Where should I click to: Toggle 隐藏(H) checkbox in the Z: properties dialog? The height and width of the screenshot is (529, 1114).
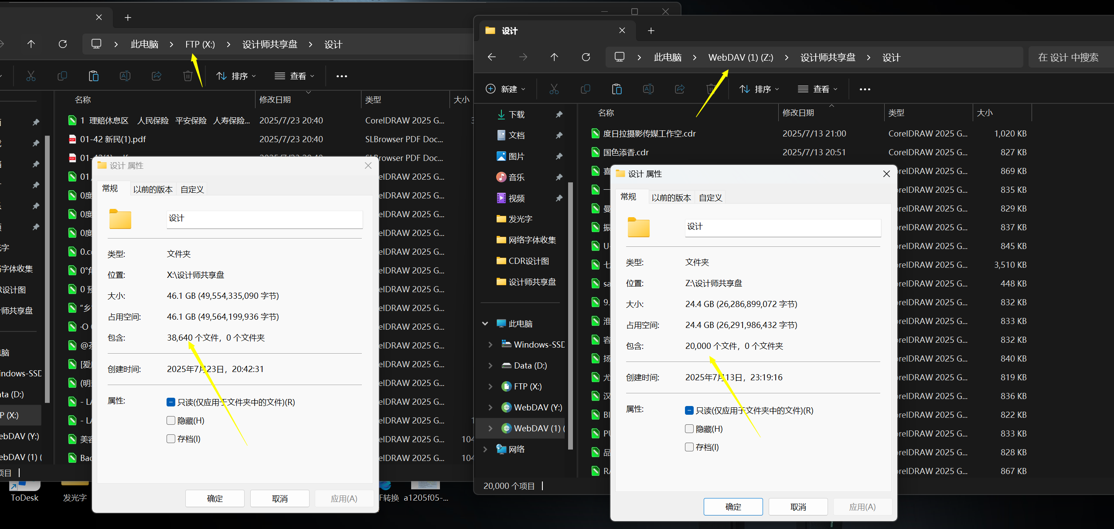tap(689, 429)
